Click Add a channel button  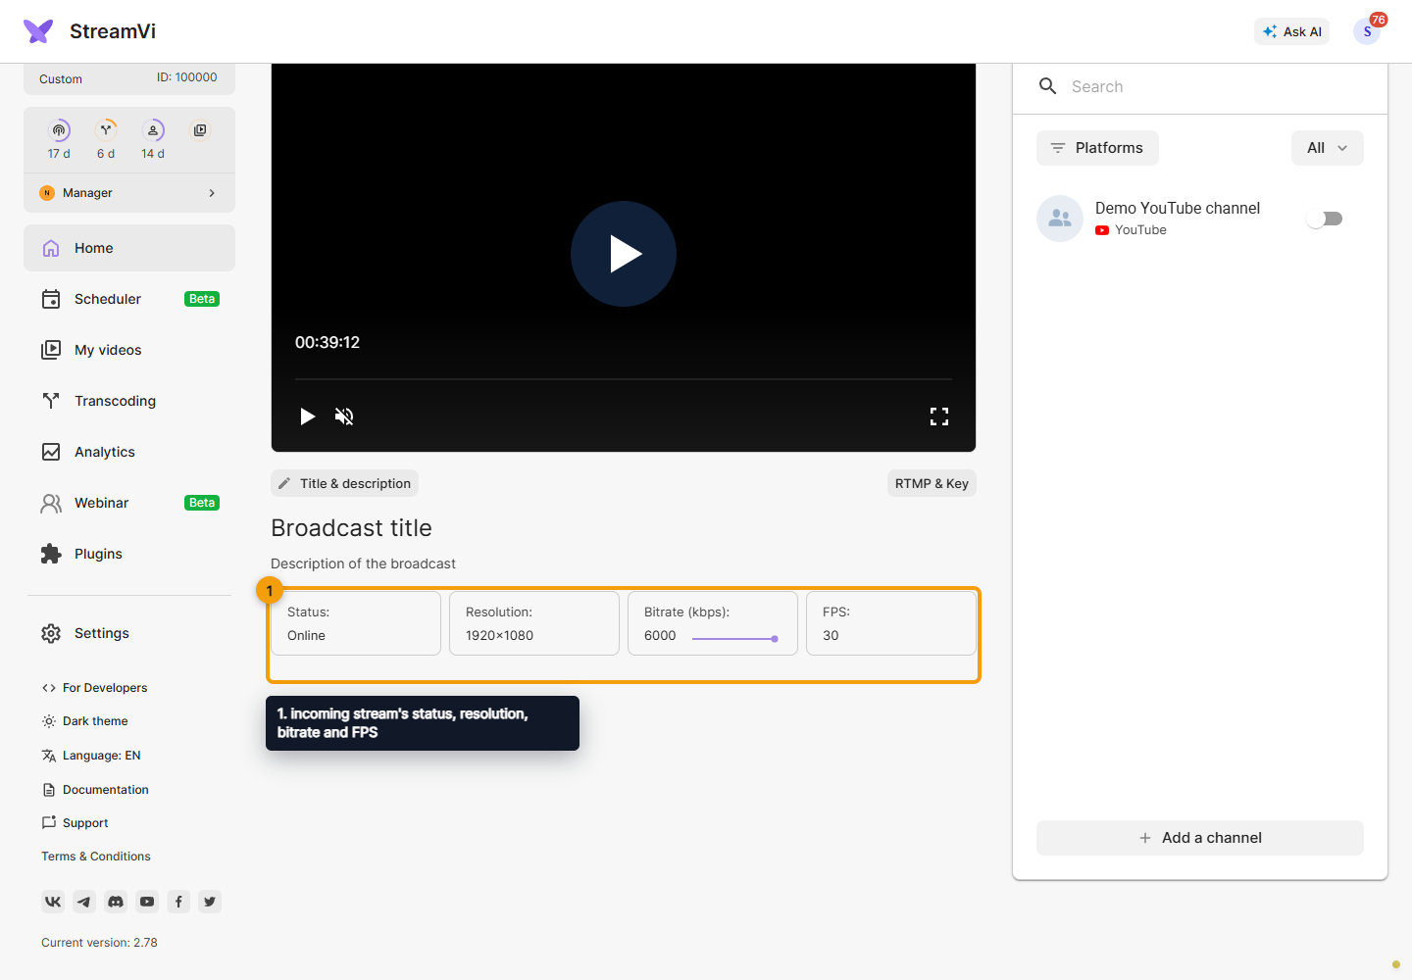1200,838
